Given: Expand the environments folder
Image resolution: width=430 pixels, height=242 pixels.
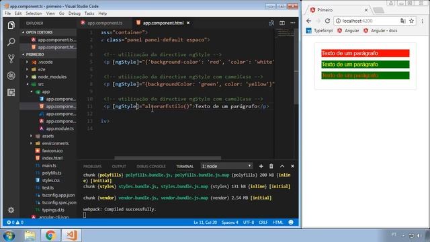Looking at the screenshot, I should click(x=32, y=143).
